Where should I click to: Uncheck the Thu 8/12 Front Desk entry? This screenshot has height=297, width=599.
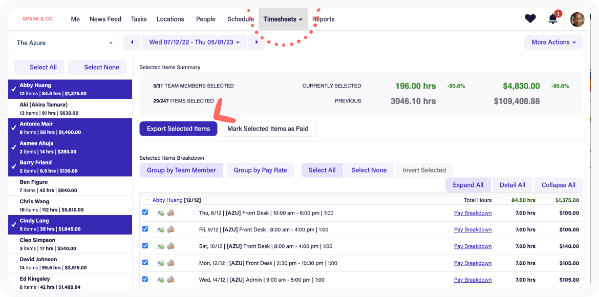(x=145, y=213)
